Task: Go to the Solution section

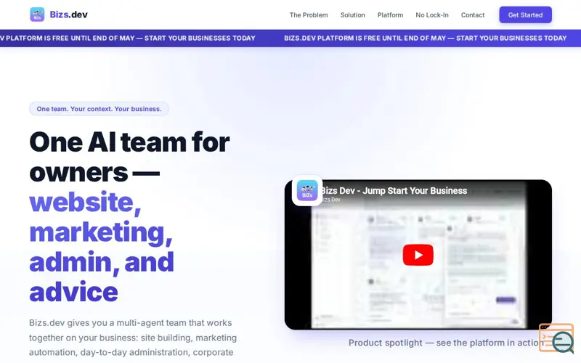Action: [x=352, y=15]
